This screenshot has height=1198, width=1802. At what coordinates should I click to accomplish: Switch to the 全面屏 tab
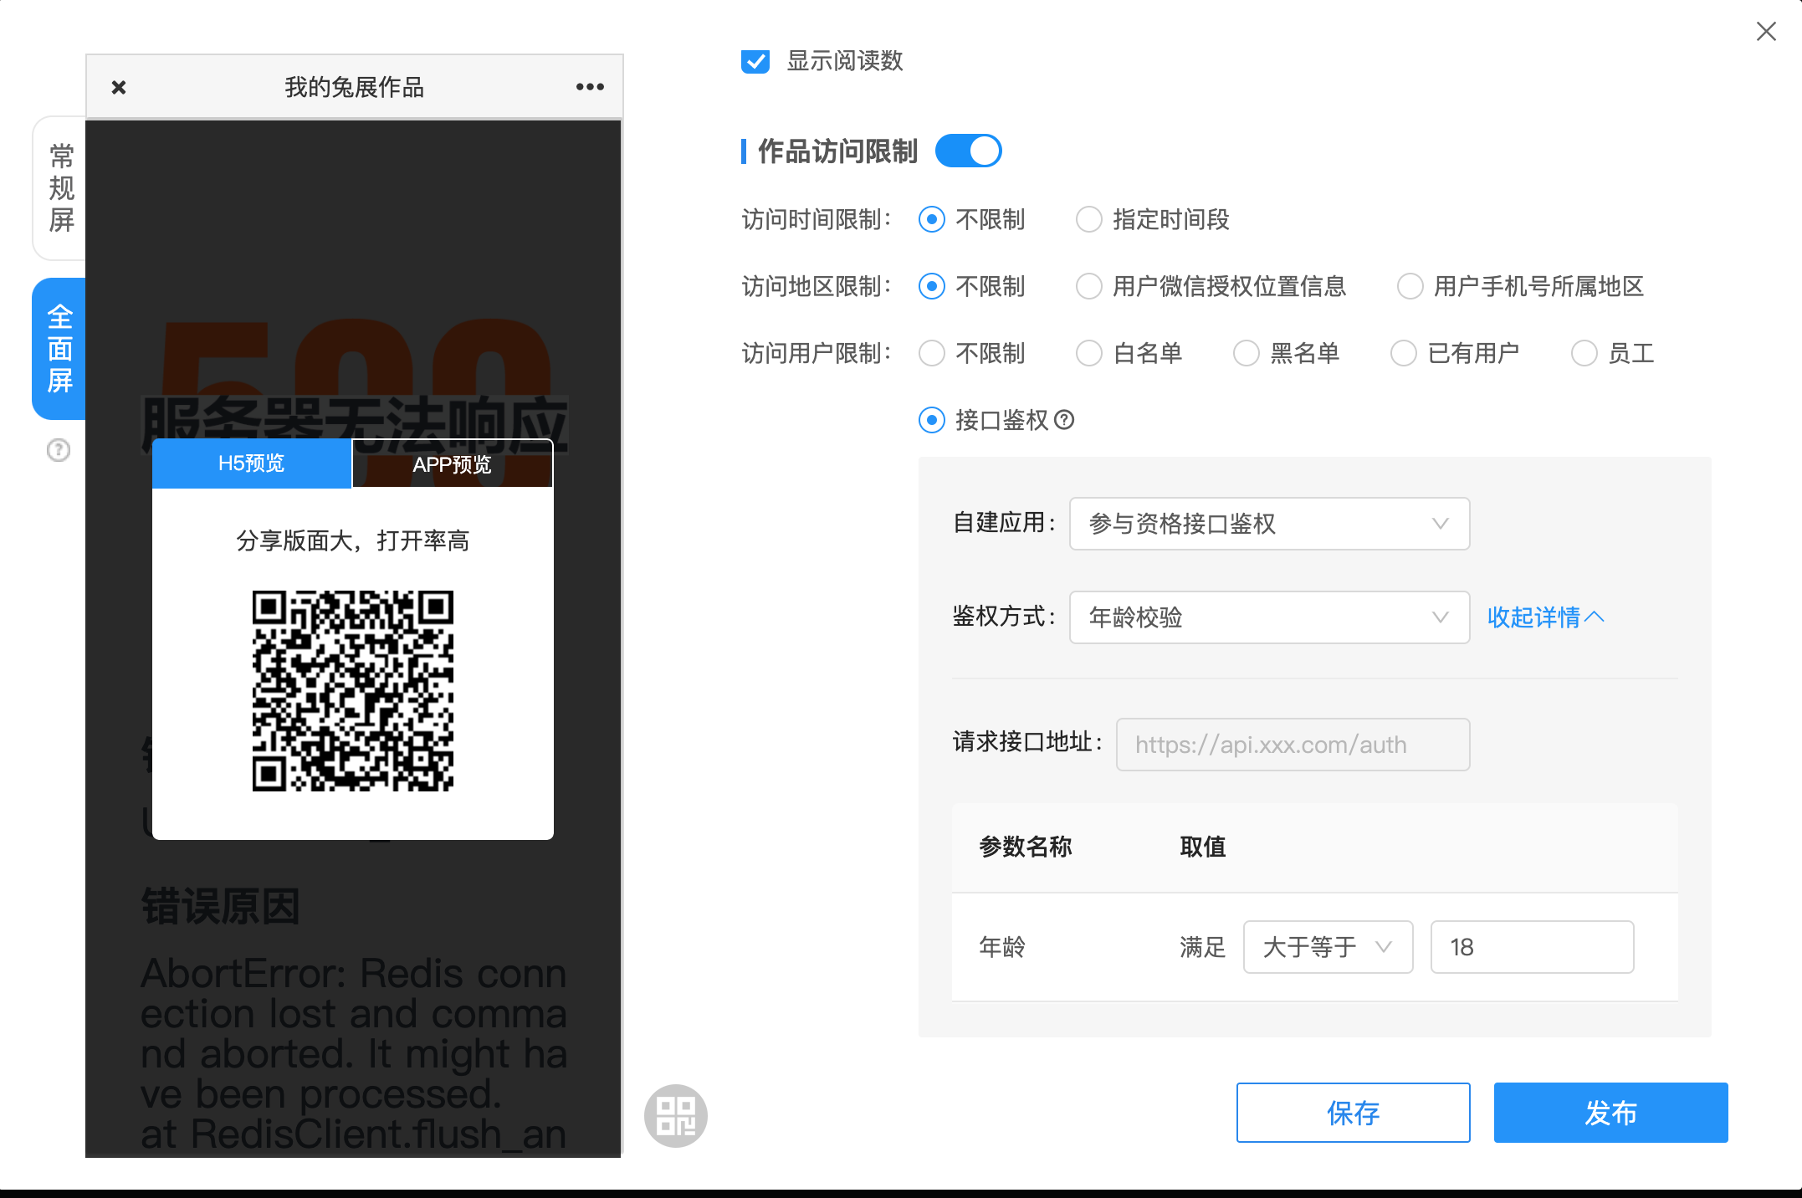[59, 349]
